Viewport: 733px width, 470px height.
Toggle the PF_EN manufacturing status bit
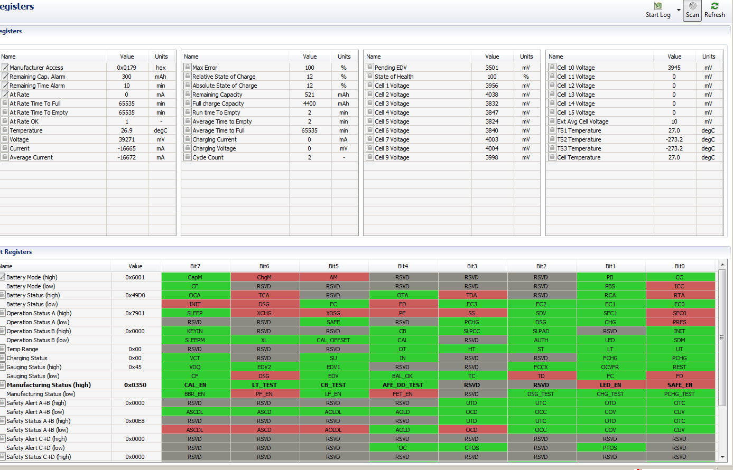(x=265, y=394)
